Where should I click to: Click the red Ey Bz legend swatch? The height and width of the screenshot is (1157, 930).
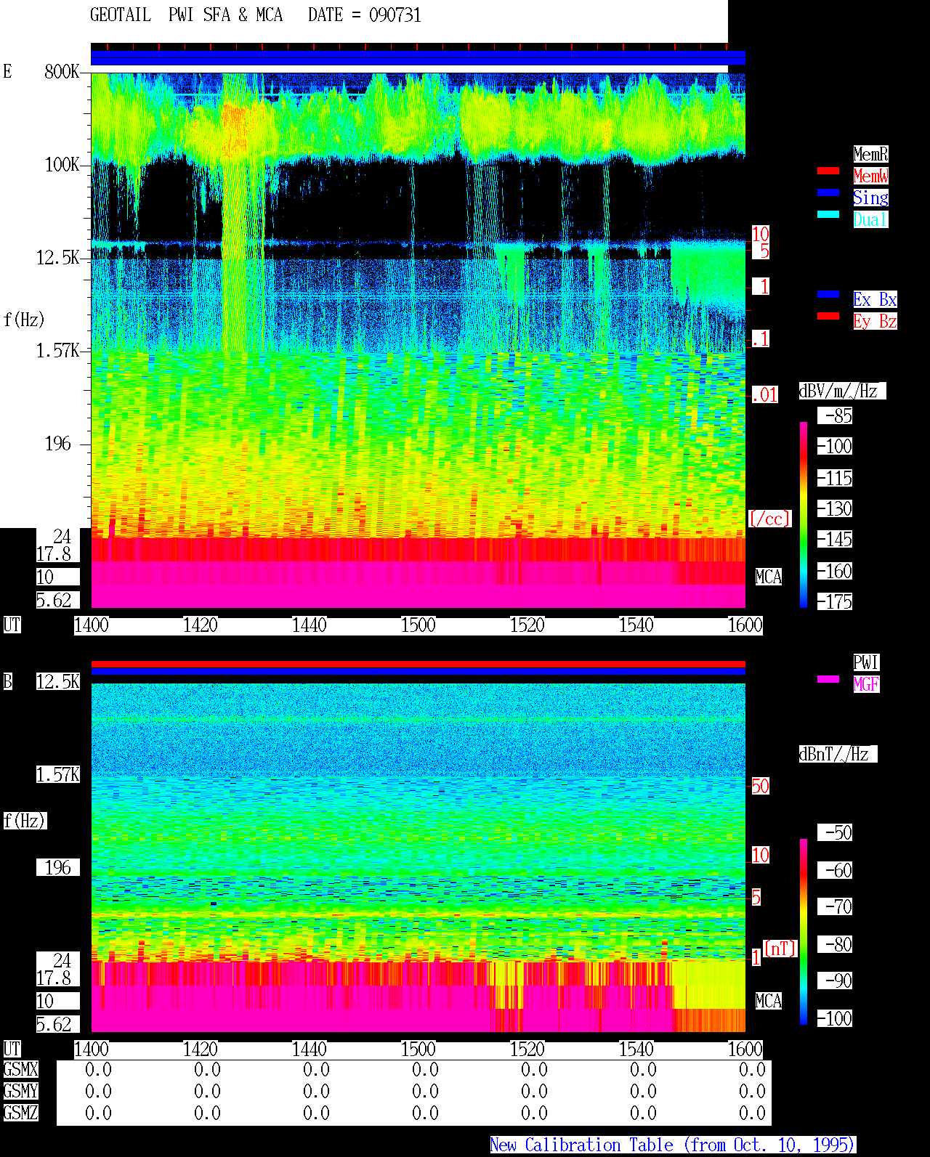(828, 316)
